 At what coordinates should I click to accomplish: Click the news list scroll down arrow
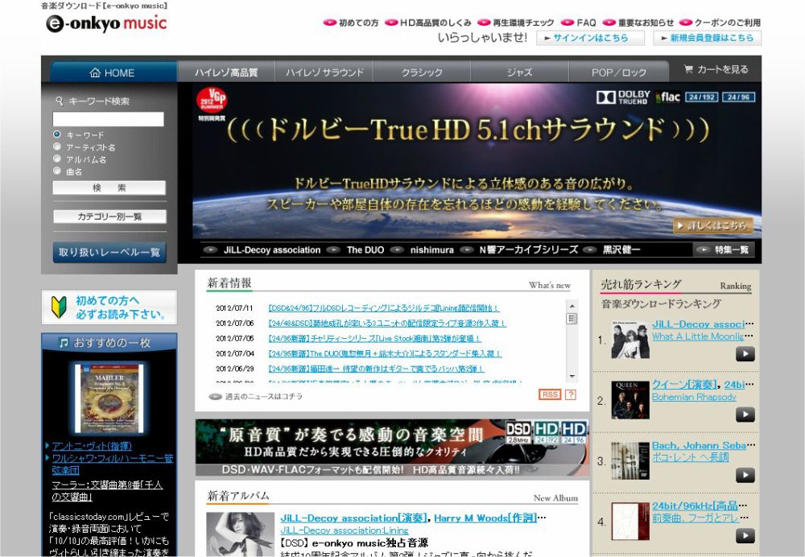pos(572,376)
